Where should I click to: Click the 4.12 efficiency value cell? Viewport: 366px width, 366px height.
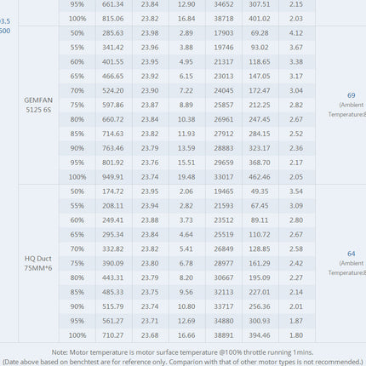[x=296, y=33]
